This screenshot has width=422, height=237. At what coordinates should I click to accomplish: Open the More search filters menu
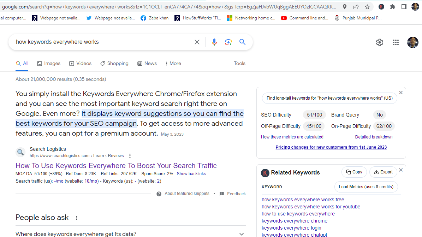coord(173,64)
